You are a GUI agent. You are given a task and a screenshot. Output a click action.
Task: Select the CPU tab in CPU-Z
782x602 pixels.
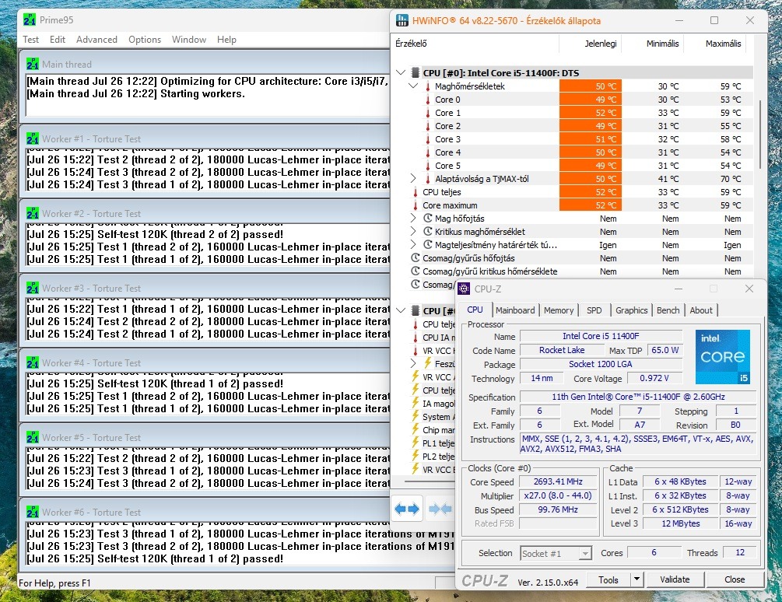point(475,310)
